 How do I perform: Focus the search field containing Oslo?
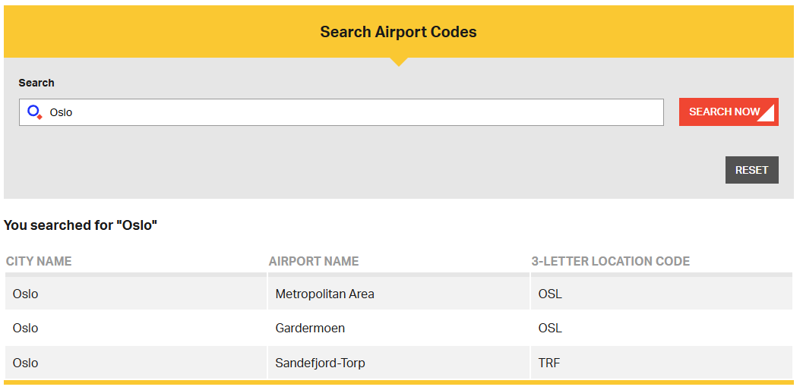pos(341,112)
